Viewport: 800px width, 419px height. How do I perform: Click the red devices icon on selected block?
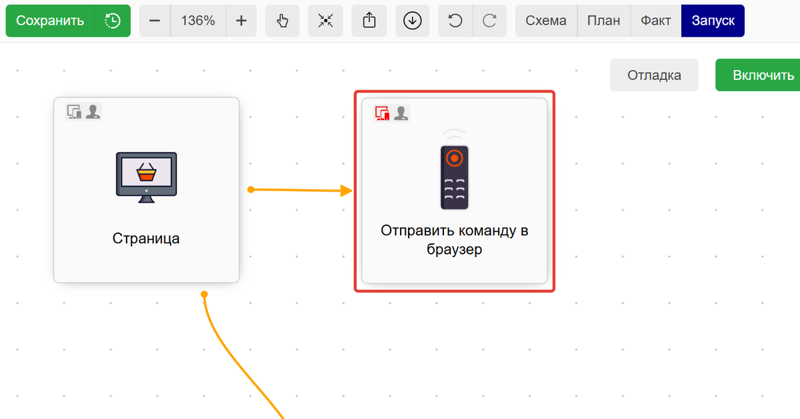[x=383, y=113]
